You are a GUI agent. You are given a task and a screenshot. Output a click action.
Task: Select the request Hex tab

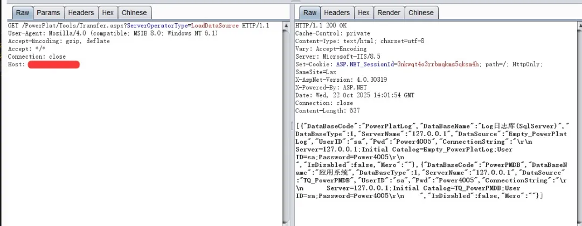tap(108, 12)
